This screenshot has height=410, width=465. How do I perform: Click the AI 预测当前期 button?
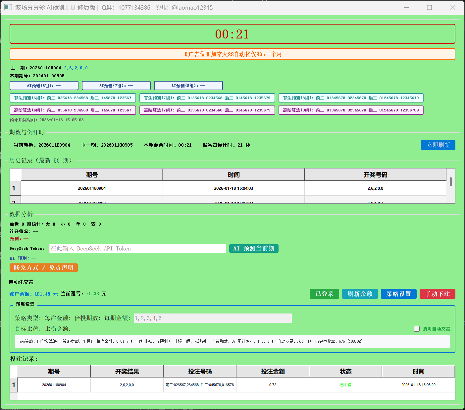[254, 248]
